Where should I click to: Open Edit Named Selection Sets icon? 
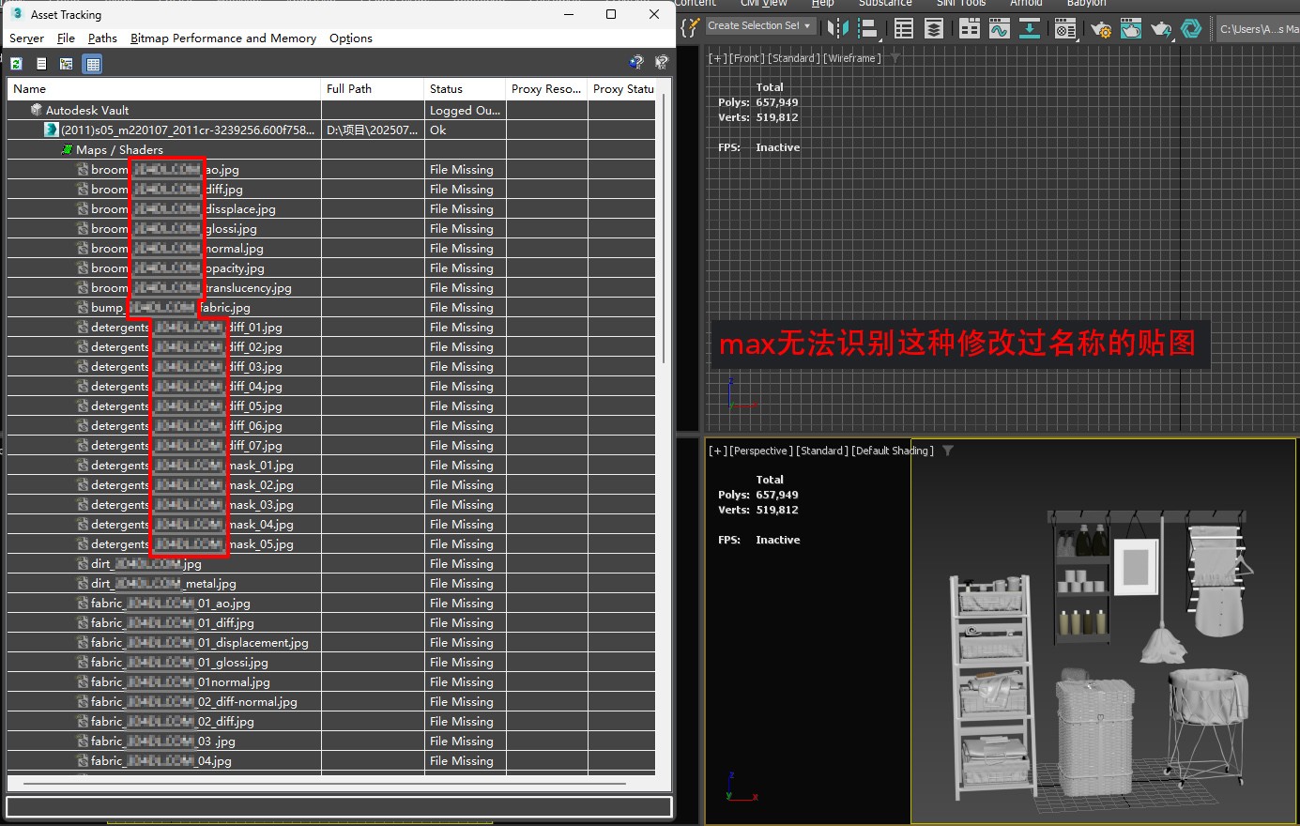pos(690,28)
